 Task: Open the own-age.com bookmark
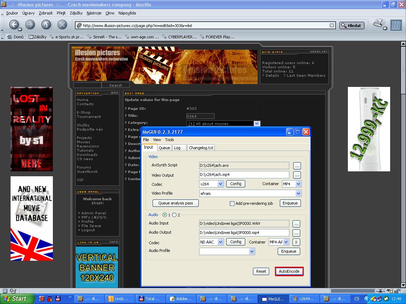tap(142, 37)
